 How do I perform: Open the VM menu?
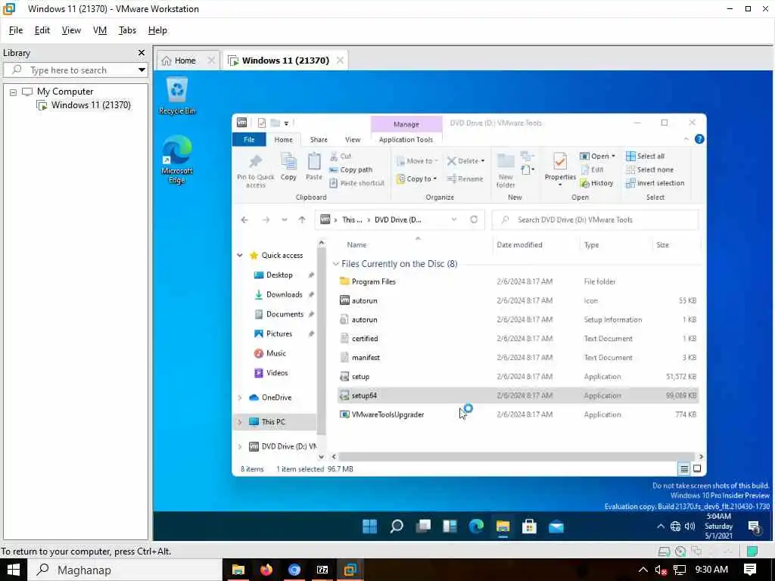[100, 30]
